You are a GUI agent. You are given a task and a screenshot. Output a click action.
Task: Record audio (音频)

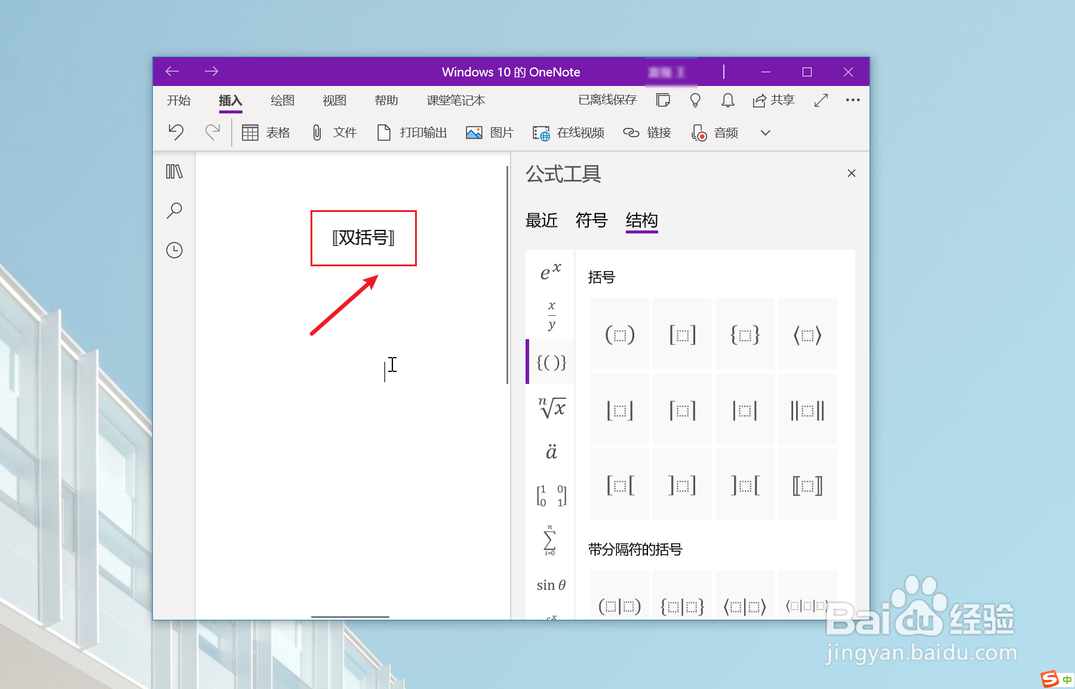[715, 133]
